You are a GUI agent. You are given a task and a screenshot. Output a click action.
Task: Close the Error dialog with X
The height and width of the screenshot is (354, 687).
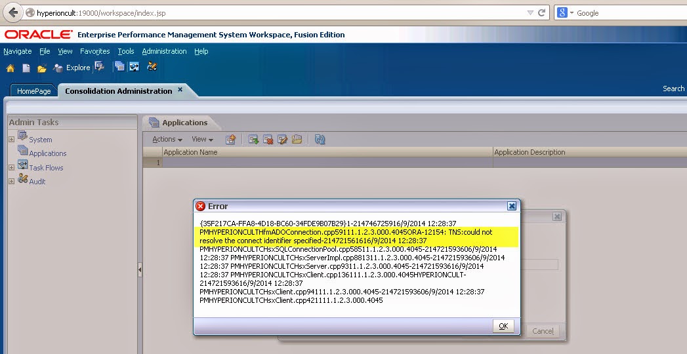click(x=512, y=206)
